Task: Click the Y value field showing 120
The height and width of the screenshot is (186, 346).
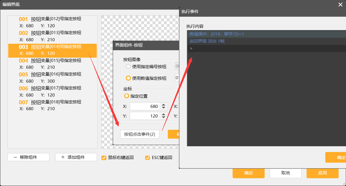Action: pyautogui.click(x=145, y=116)
